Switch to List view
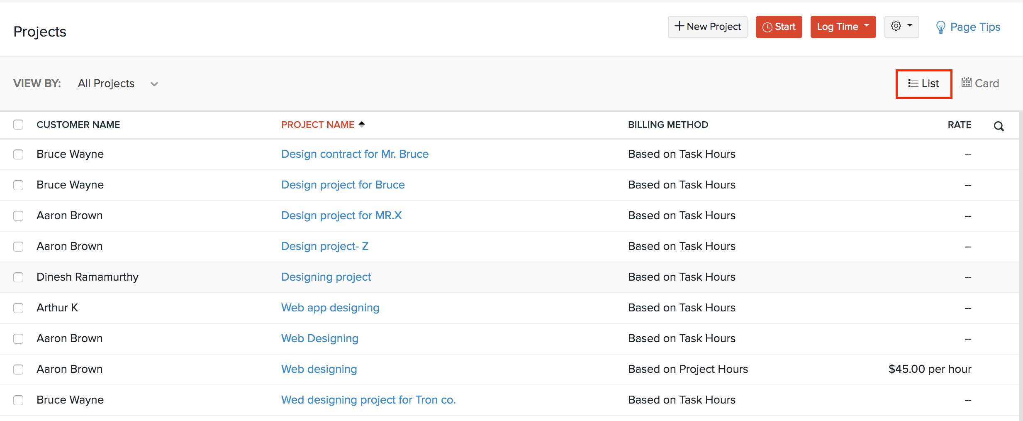Image resolution: width=1023 pixels, height=421 pixels. click(x=924, y=83)
